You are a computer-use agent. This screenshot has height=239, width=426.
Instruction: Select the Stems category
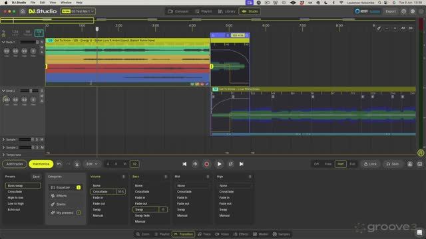(61, 204)
